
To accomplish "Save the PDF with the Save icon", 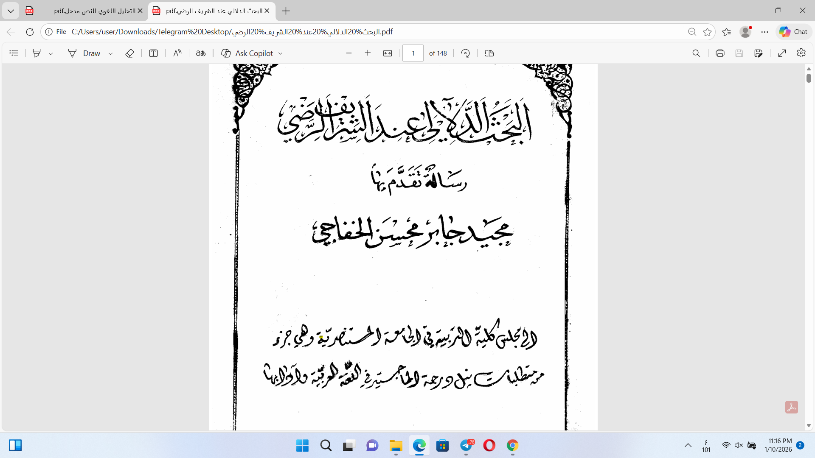I will tap(739, 53).
